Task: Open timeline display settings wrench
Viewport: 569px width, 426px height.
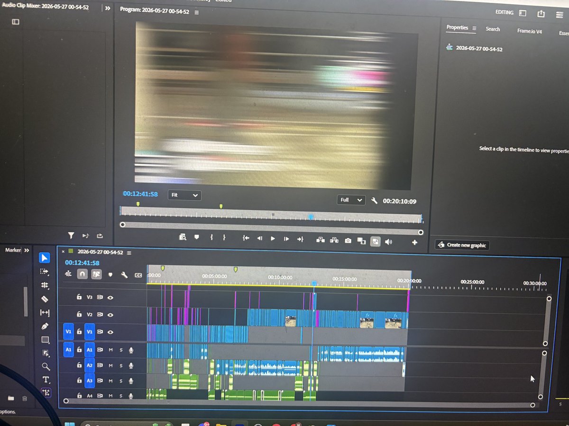Action: pyautogui.click(x=124, y=275)
